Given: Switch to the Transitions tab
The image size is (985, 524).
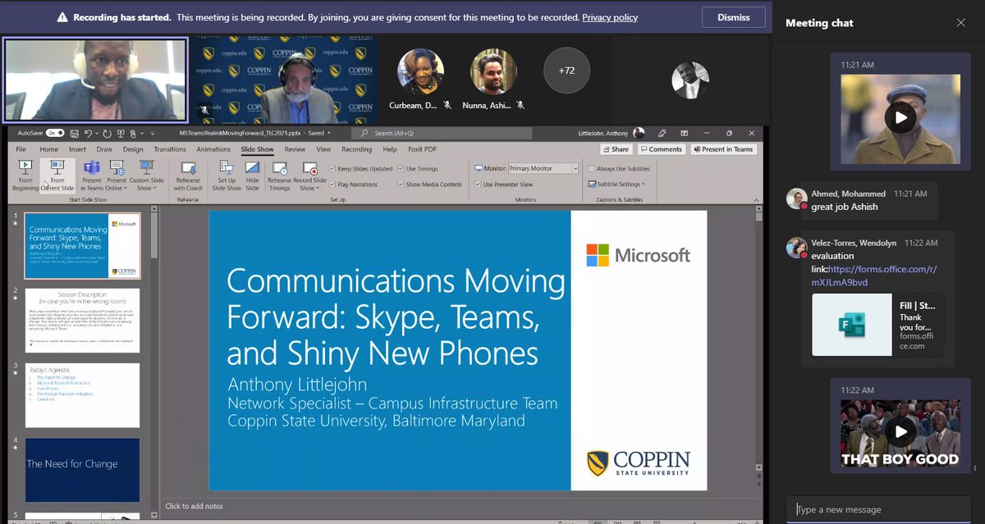Looking at the screenshot, I should click(170, 149).
